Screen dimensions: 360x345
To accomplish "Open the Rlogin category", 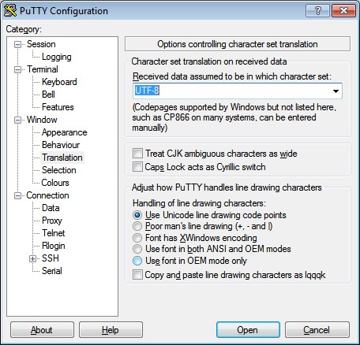I will pos(54,246).
